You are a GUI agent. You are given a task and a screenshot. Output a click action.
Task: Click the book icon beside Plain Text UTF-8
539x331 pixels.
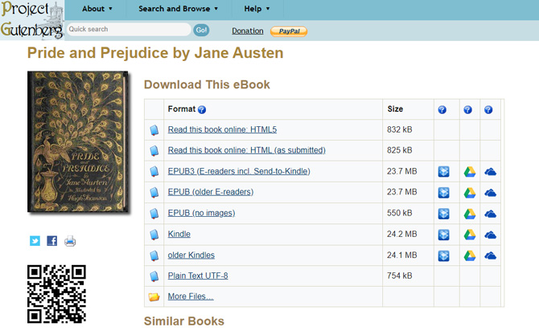[154, 276]
